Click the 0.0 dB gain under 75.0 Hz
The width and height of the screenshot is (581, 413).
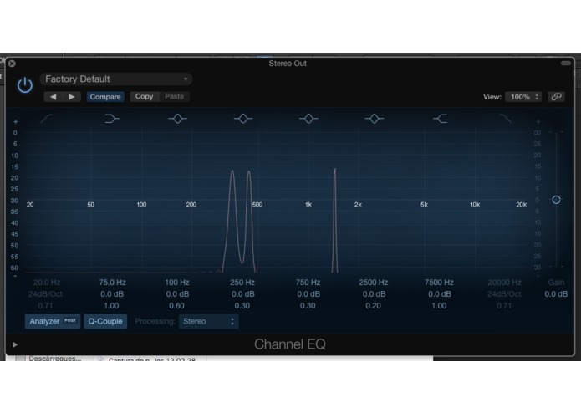point(112,294)
